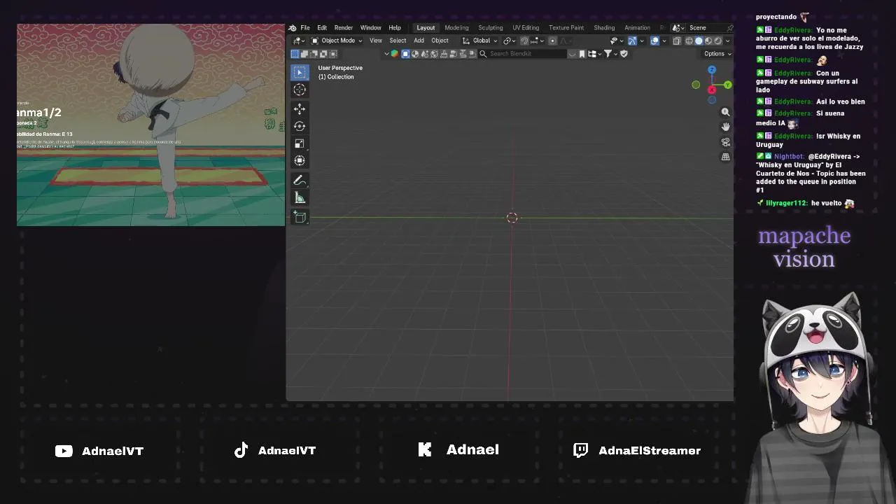Select the Annotate pencil tool
The height and width of the screenshot is (504, 896).
tap(300, 181)
